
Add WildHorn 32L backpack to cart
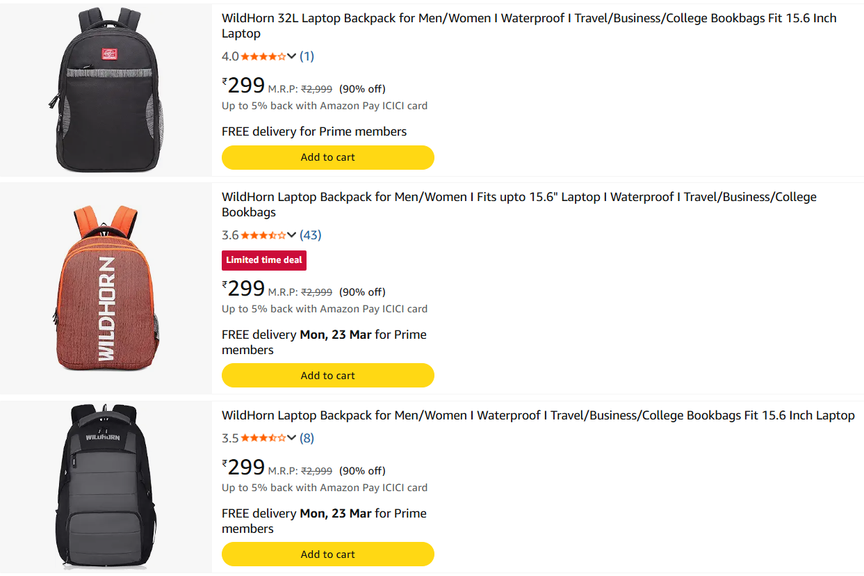[327, 157]
